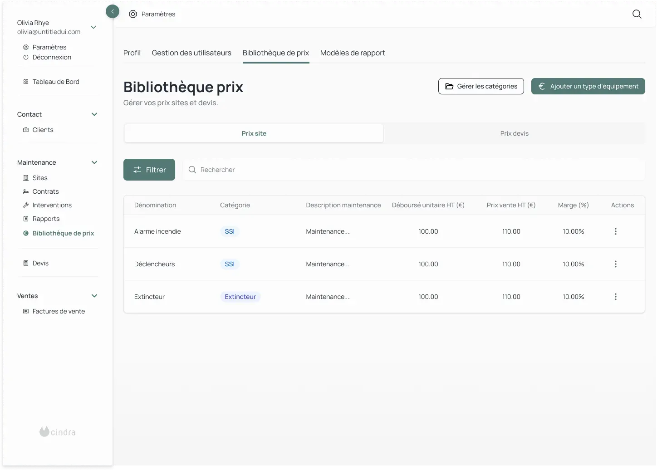
Task: Switch to the Prix devis segment
Action: 515,133
